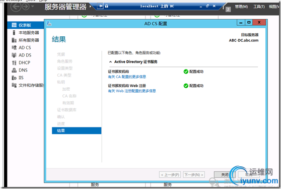Click the 关闭 button
The width and height of the screenshot is (281, 189).
click(225, 175)
